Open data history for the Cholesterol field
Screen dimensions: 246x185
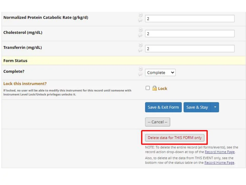(140, 30)
